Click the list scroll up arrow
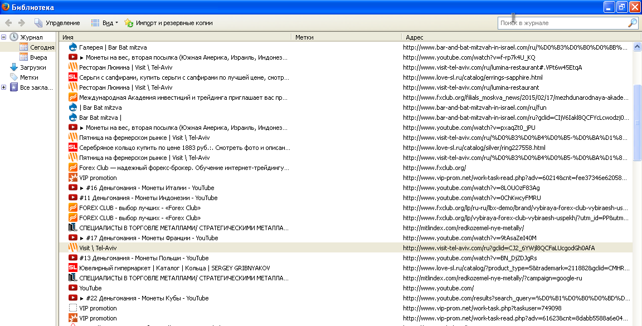Screen dimensions: 642x326 pyautogui.click(x=637, y=46)
